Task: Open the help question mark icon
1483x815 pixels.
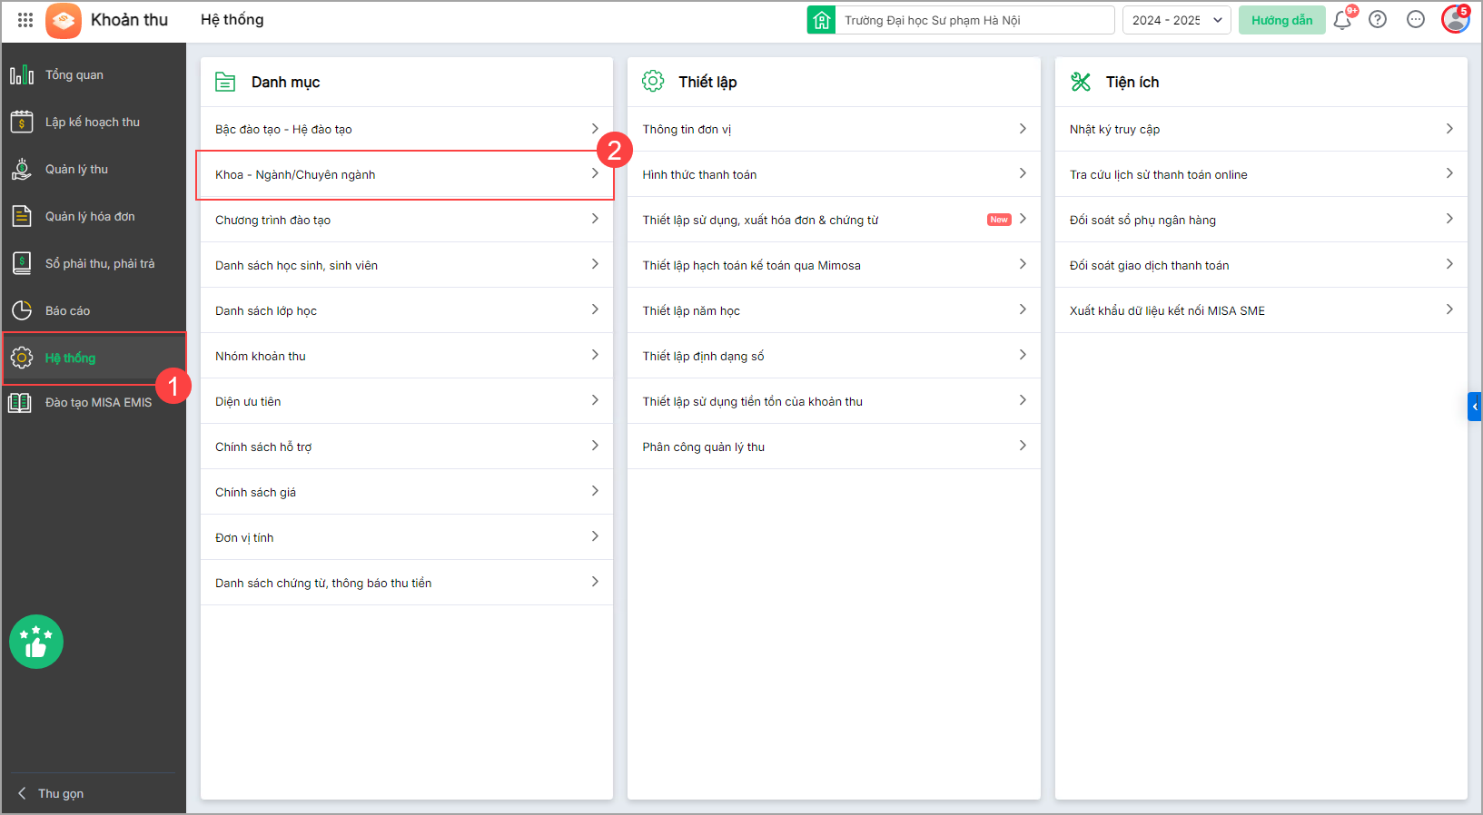Action: click(1378, 20)
